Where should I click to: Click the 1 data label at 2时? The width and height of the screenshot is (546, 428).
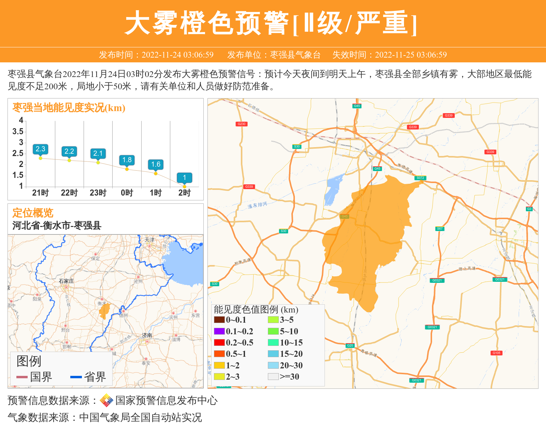[x=184, y=178]
